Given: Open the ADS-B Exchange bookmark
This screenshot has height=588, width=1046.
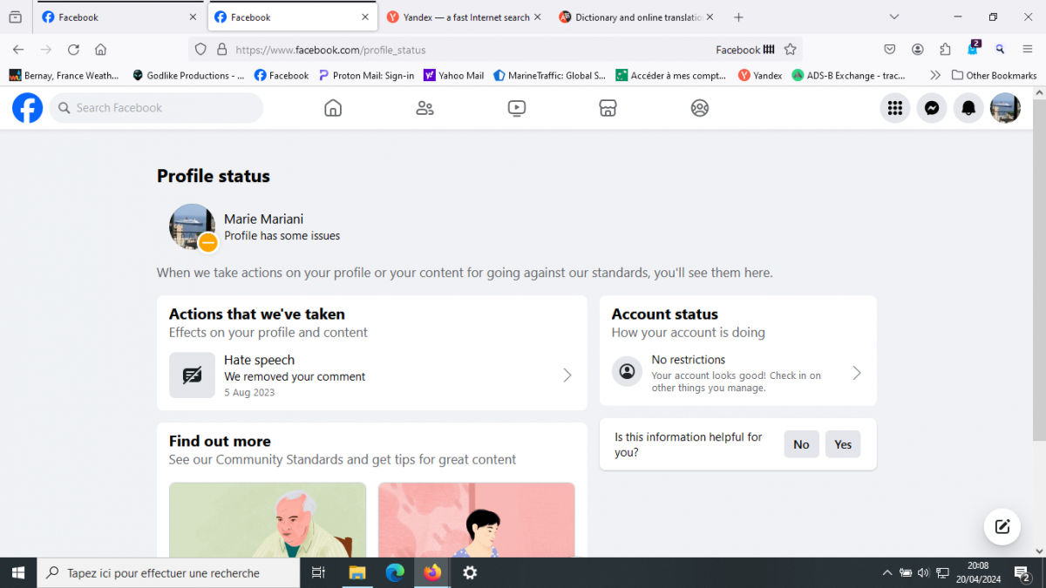Looking at the screenshot, I should point(848,76).
